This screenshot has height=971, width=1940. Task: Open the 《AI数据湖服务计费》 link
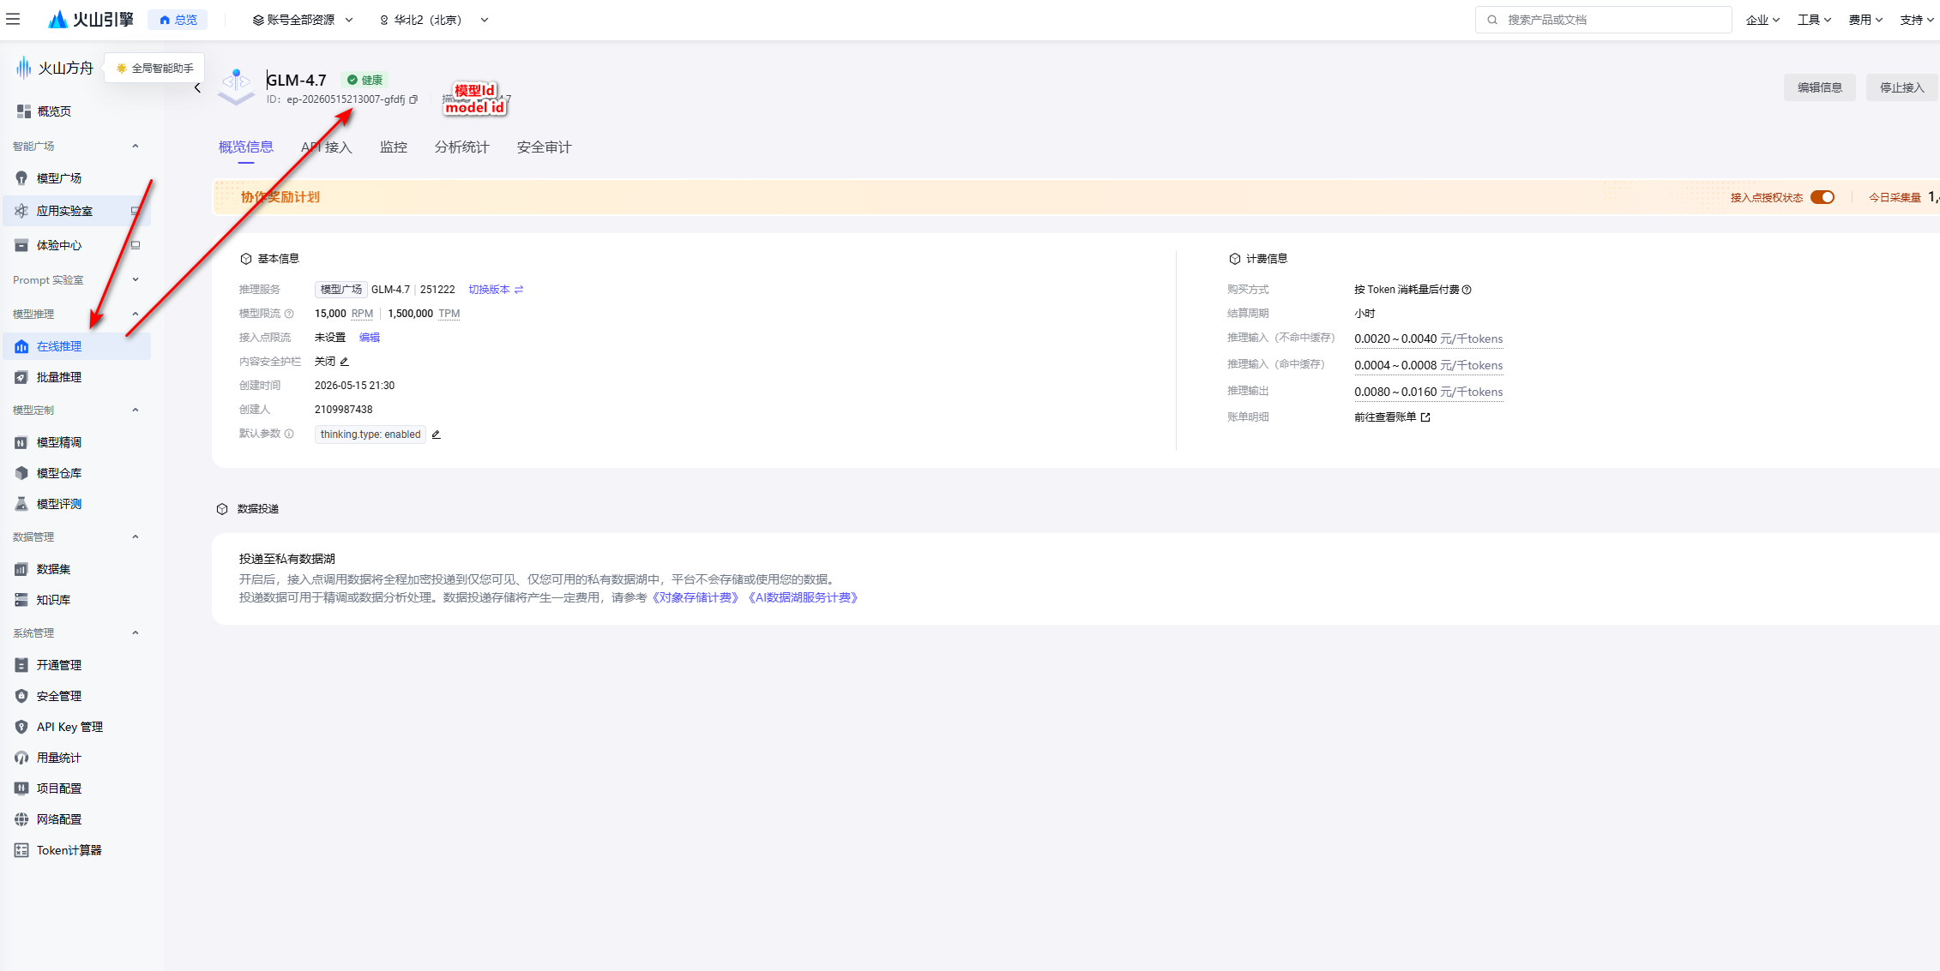(803, 598)
